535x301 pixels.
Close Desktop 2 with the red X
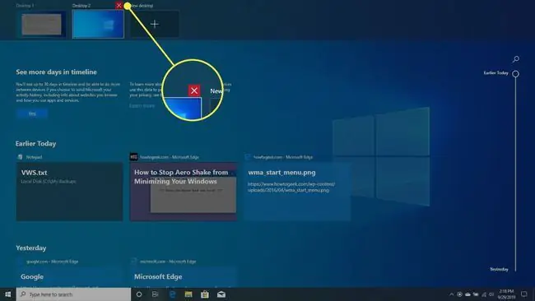[x=119, y=6]
